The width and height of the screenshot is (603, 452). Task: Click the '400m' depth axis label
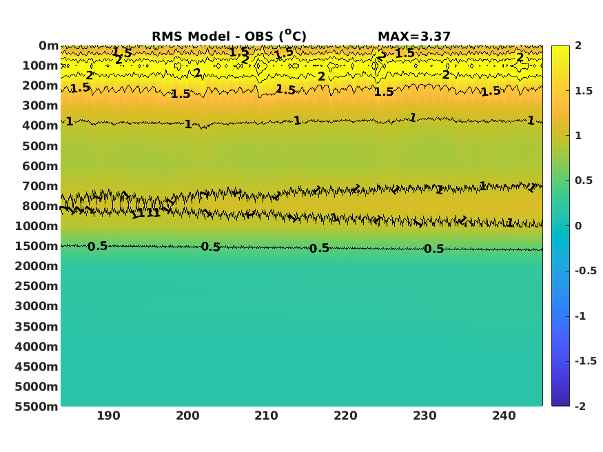coord(40,125)
